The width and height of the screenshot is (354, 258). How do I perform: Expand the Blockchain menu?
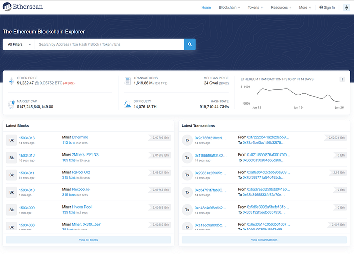pyautogui.click(x=230, y=7)
